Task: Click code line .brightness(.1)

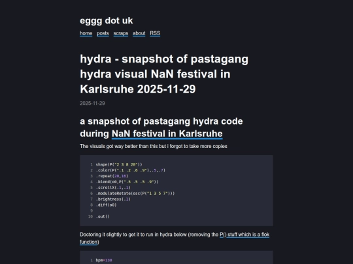Action: pyautogui.click(x=113, y=199)
